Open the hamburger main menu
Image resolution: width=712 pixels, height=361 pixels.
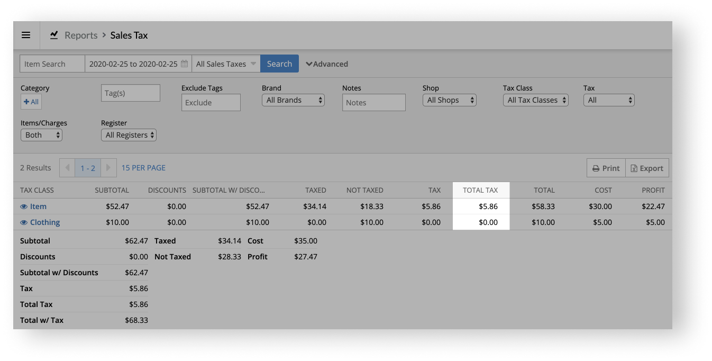point(26,35)
